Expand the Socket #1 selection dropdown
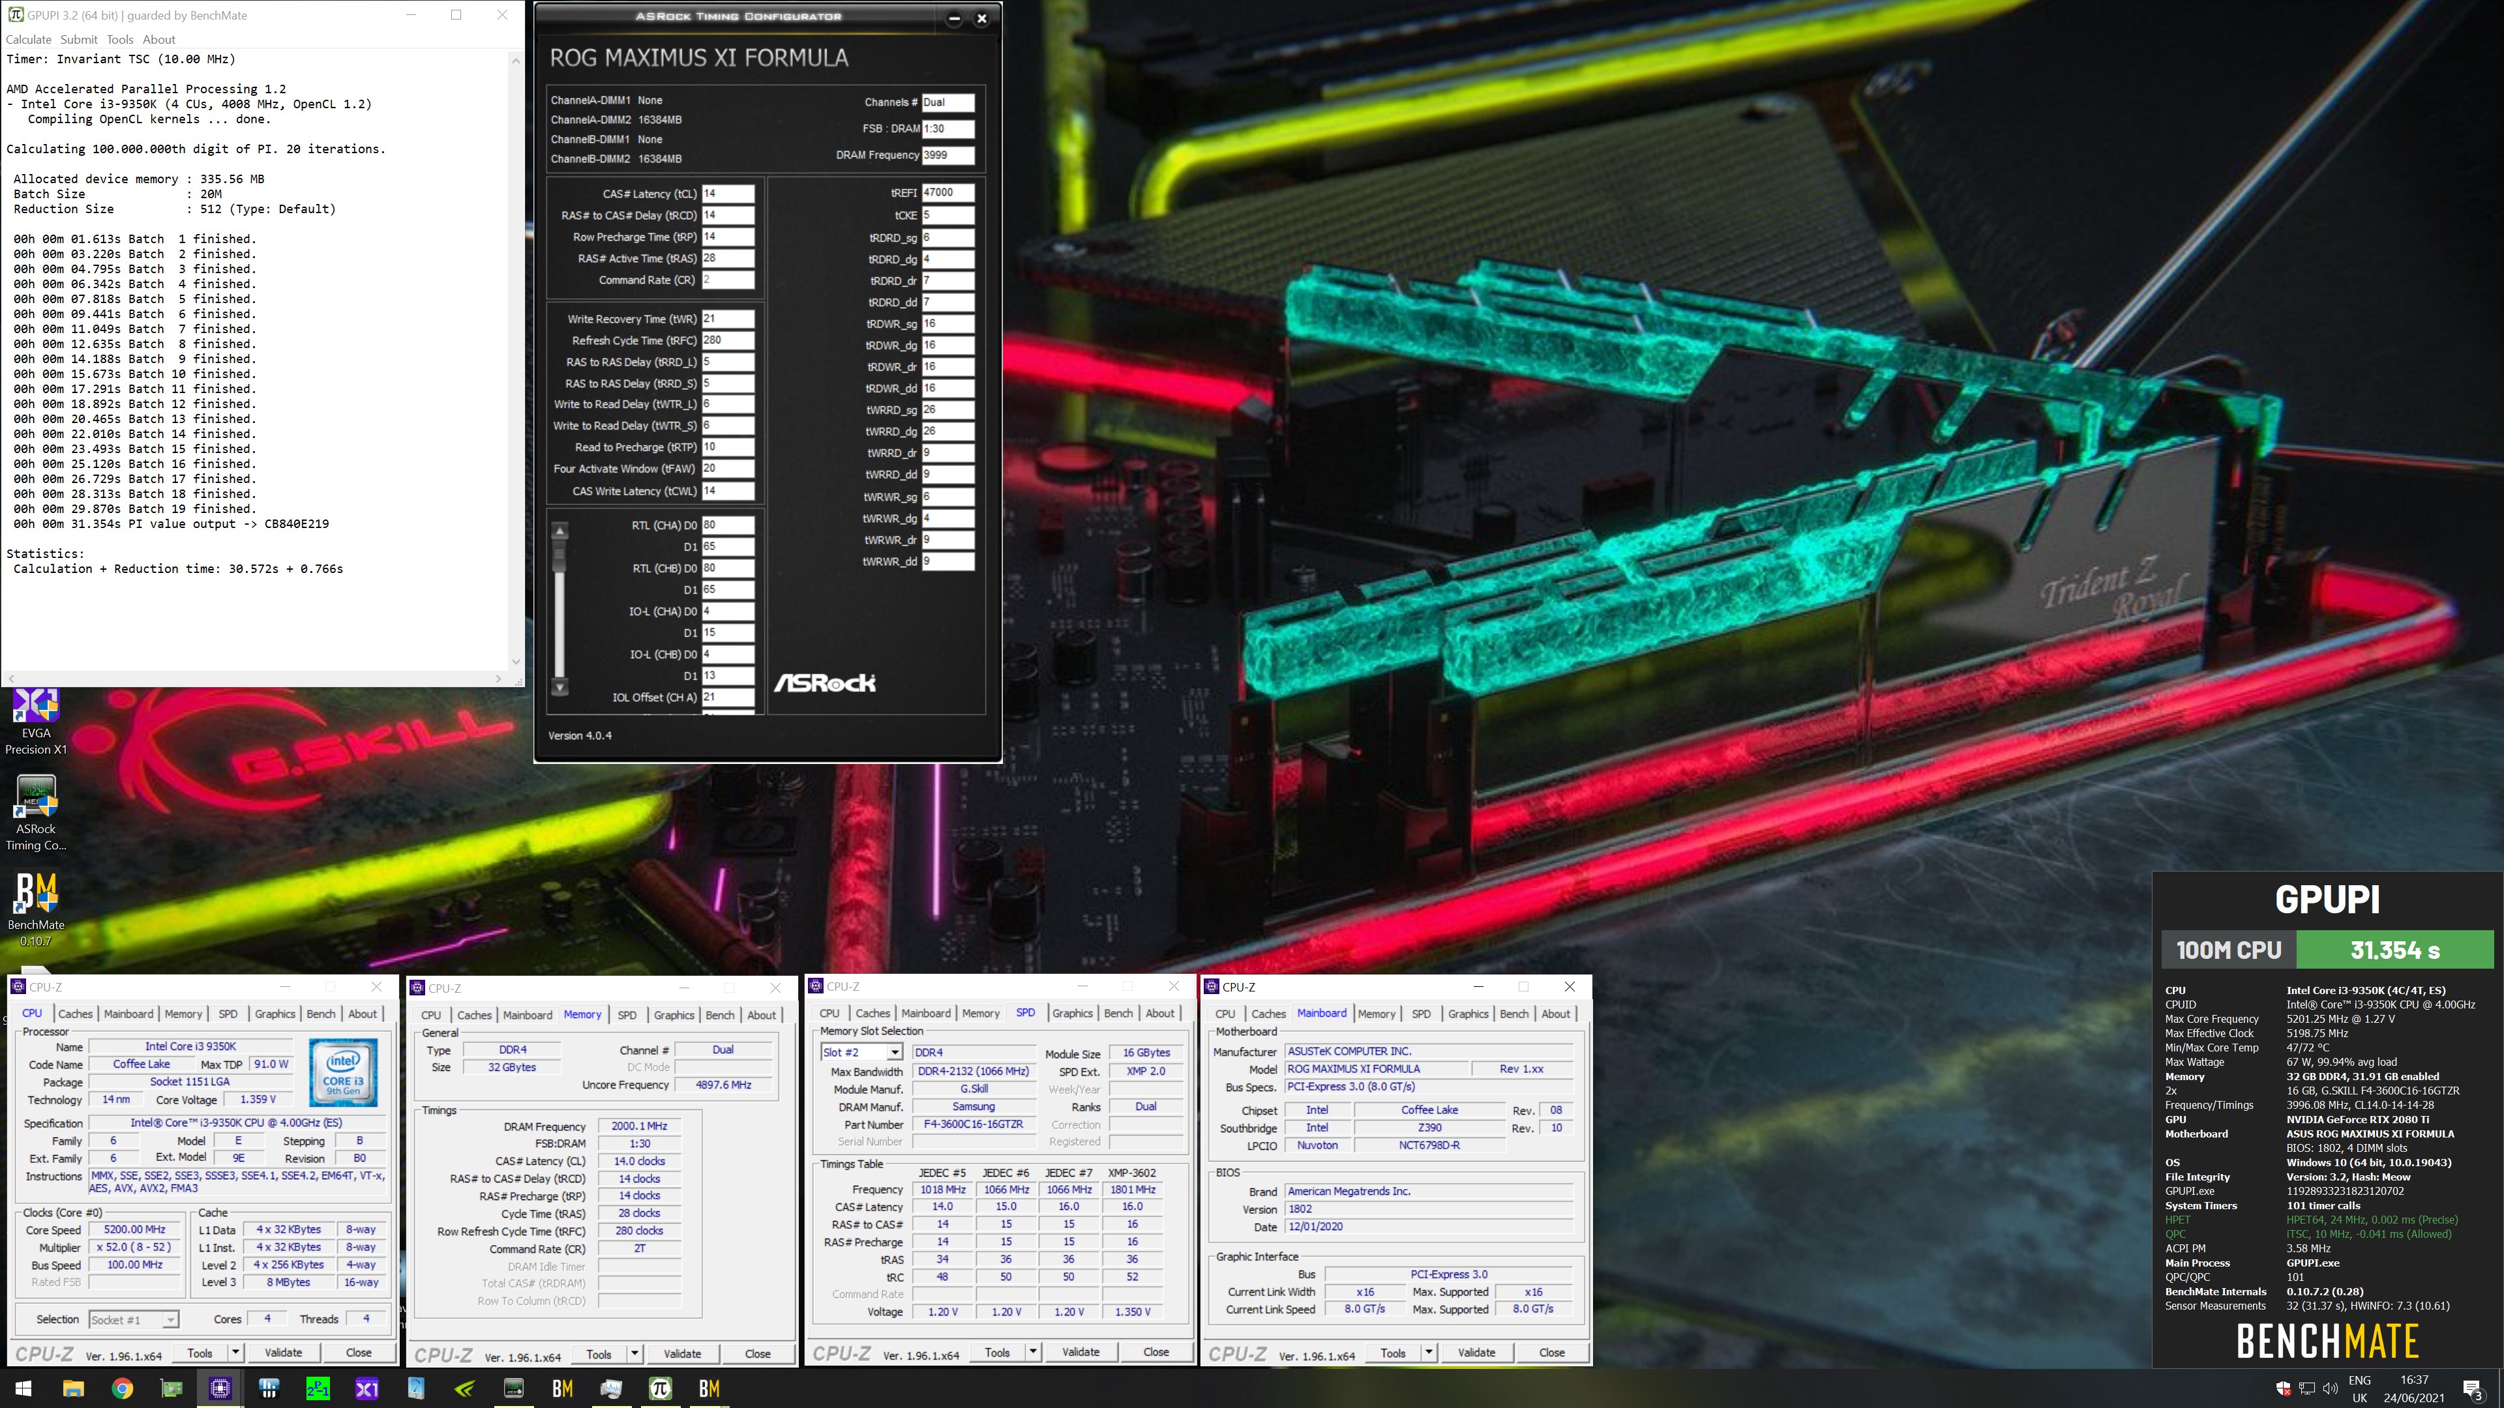 [170, 1319]
